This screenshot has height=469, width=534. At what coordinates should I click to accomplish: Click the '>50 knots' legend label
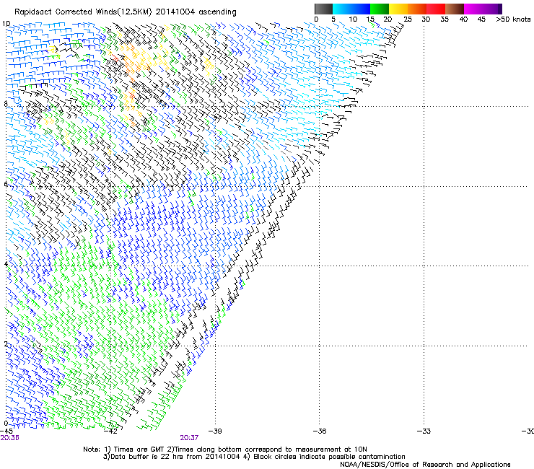click(x=513, y=19)
